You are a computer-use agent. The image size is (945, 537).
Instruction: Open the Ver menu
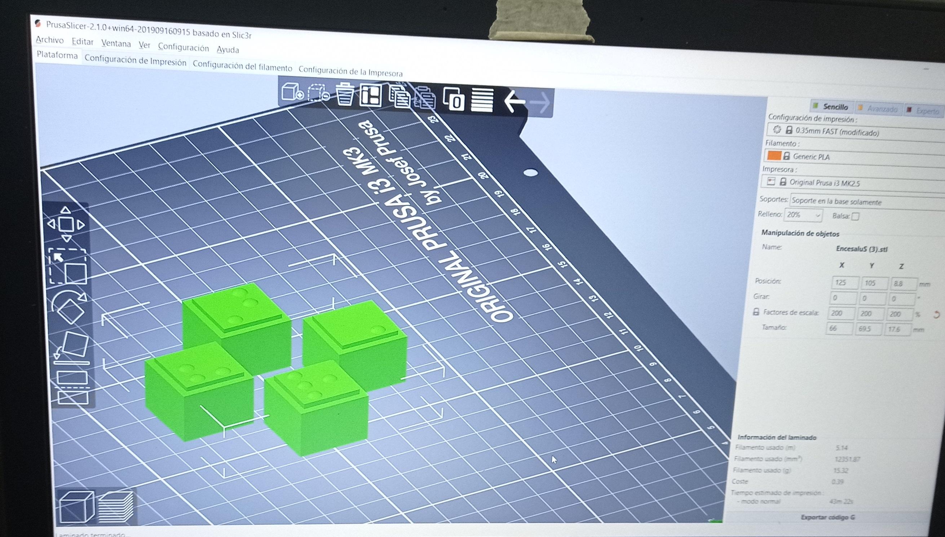pos(144,45)
